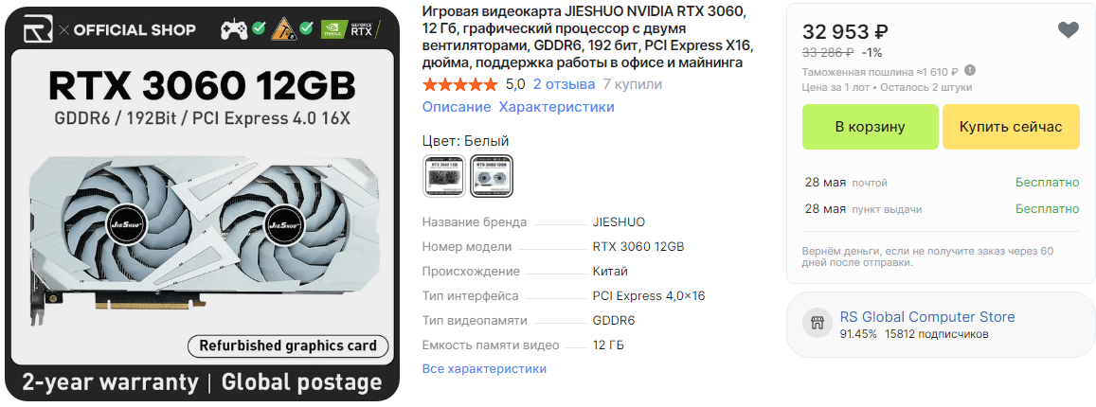Open customs duty info tooltip icon
1096x407 pixels.
[969, 71]
